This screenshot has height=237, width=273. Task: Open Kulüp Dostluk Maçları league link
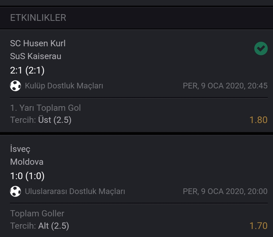coord(64,86)
